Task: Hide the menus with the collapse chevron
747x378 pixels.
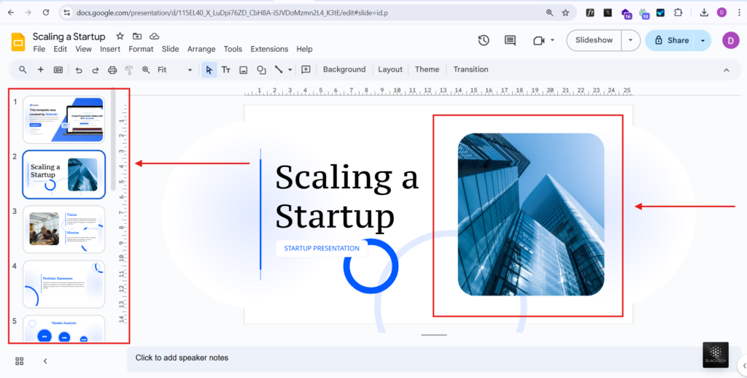Action: [x=727, y=70]
